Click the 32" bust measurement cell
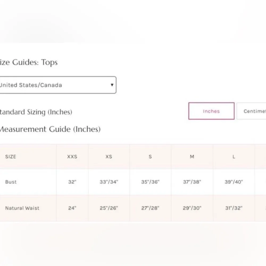 72,182
